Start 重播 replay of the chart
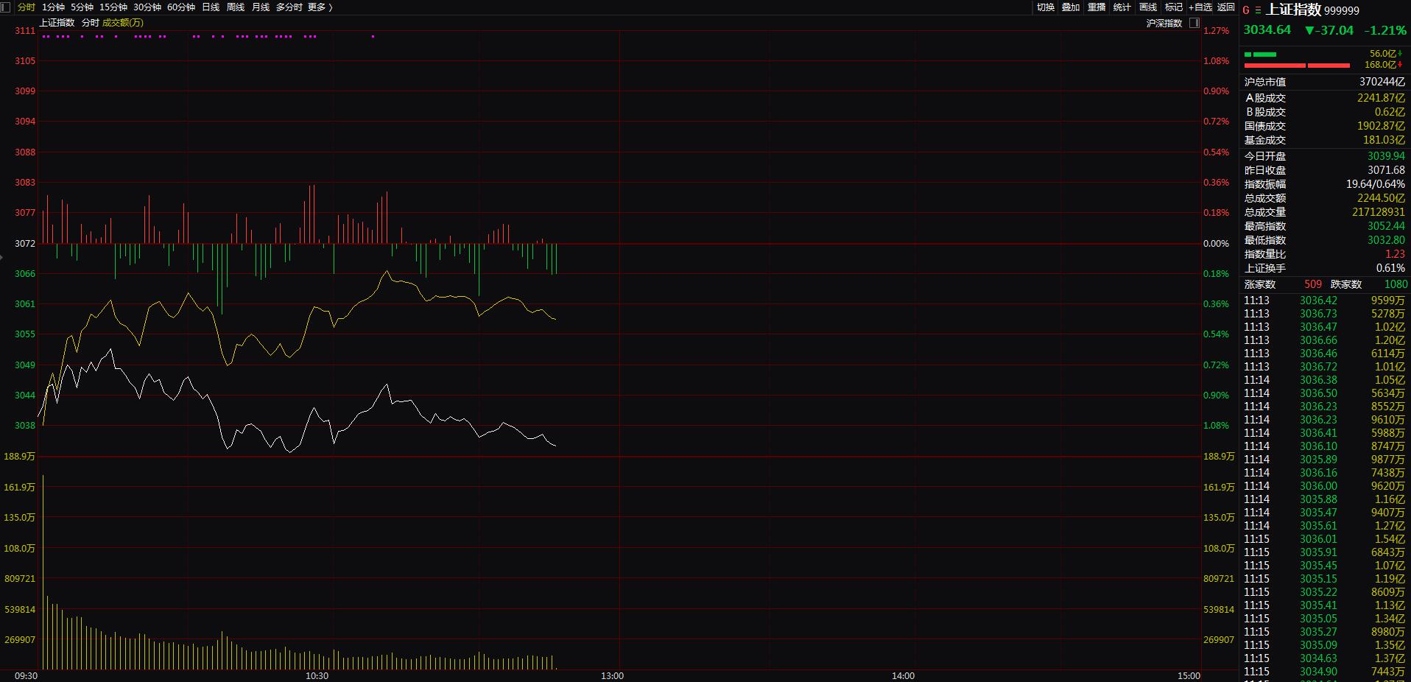The width and height of the screenshot is (1411, 682). pos(1097,7)
